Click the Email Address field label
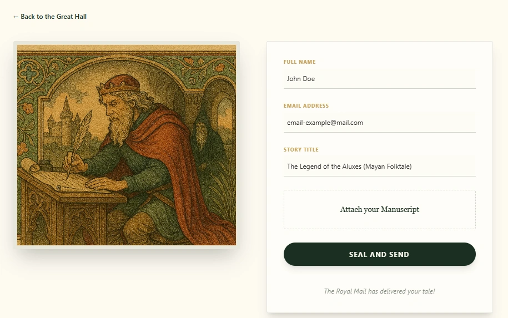Image resolution: width=508 pixels, height=318 pixels. tap(306, 106)
